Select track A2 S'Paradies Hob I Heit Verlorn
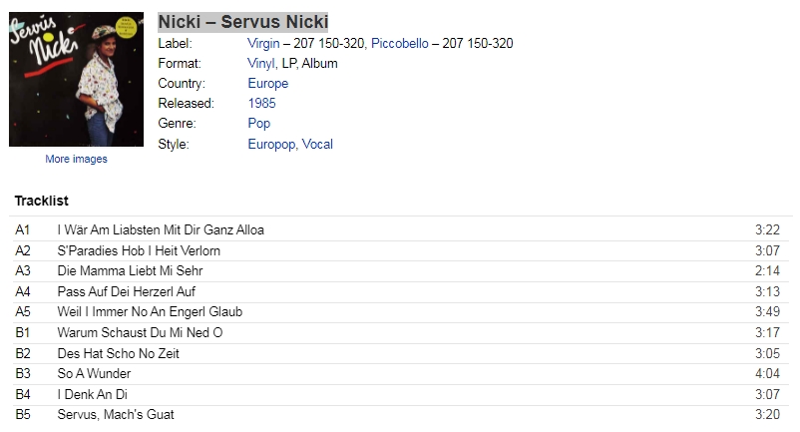The image size is (800, 432). click(x=401, y=251)
